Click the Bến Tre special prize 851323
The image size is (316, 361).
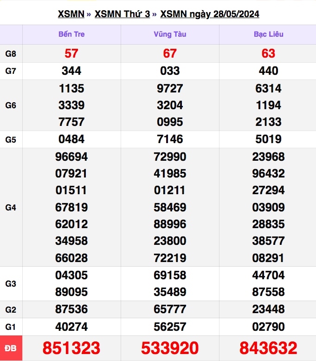71,348
